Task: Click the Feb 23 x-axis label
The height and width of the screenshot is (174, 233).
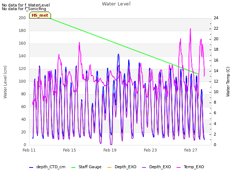Action: pyautogui.click(x=150, y=150)
